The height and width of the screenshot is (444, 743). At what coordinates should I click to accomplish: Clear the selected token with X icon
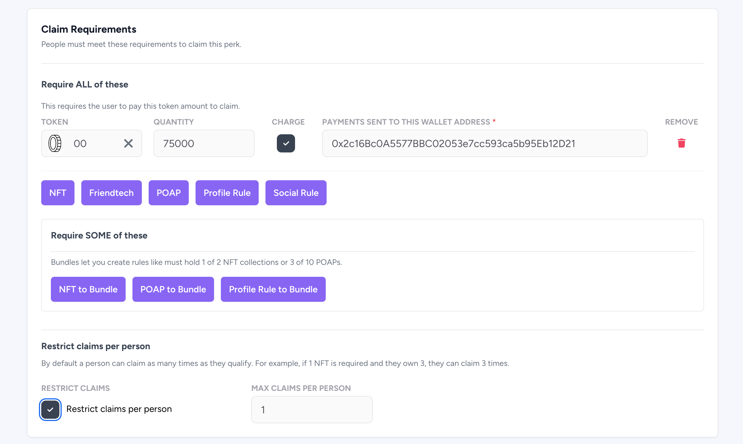click(x=128, y=143)
